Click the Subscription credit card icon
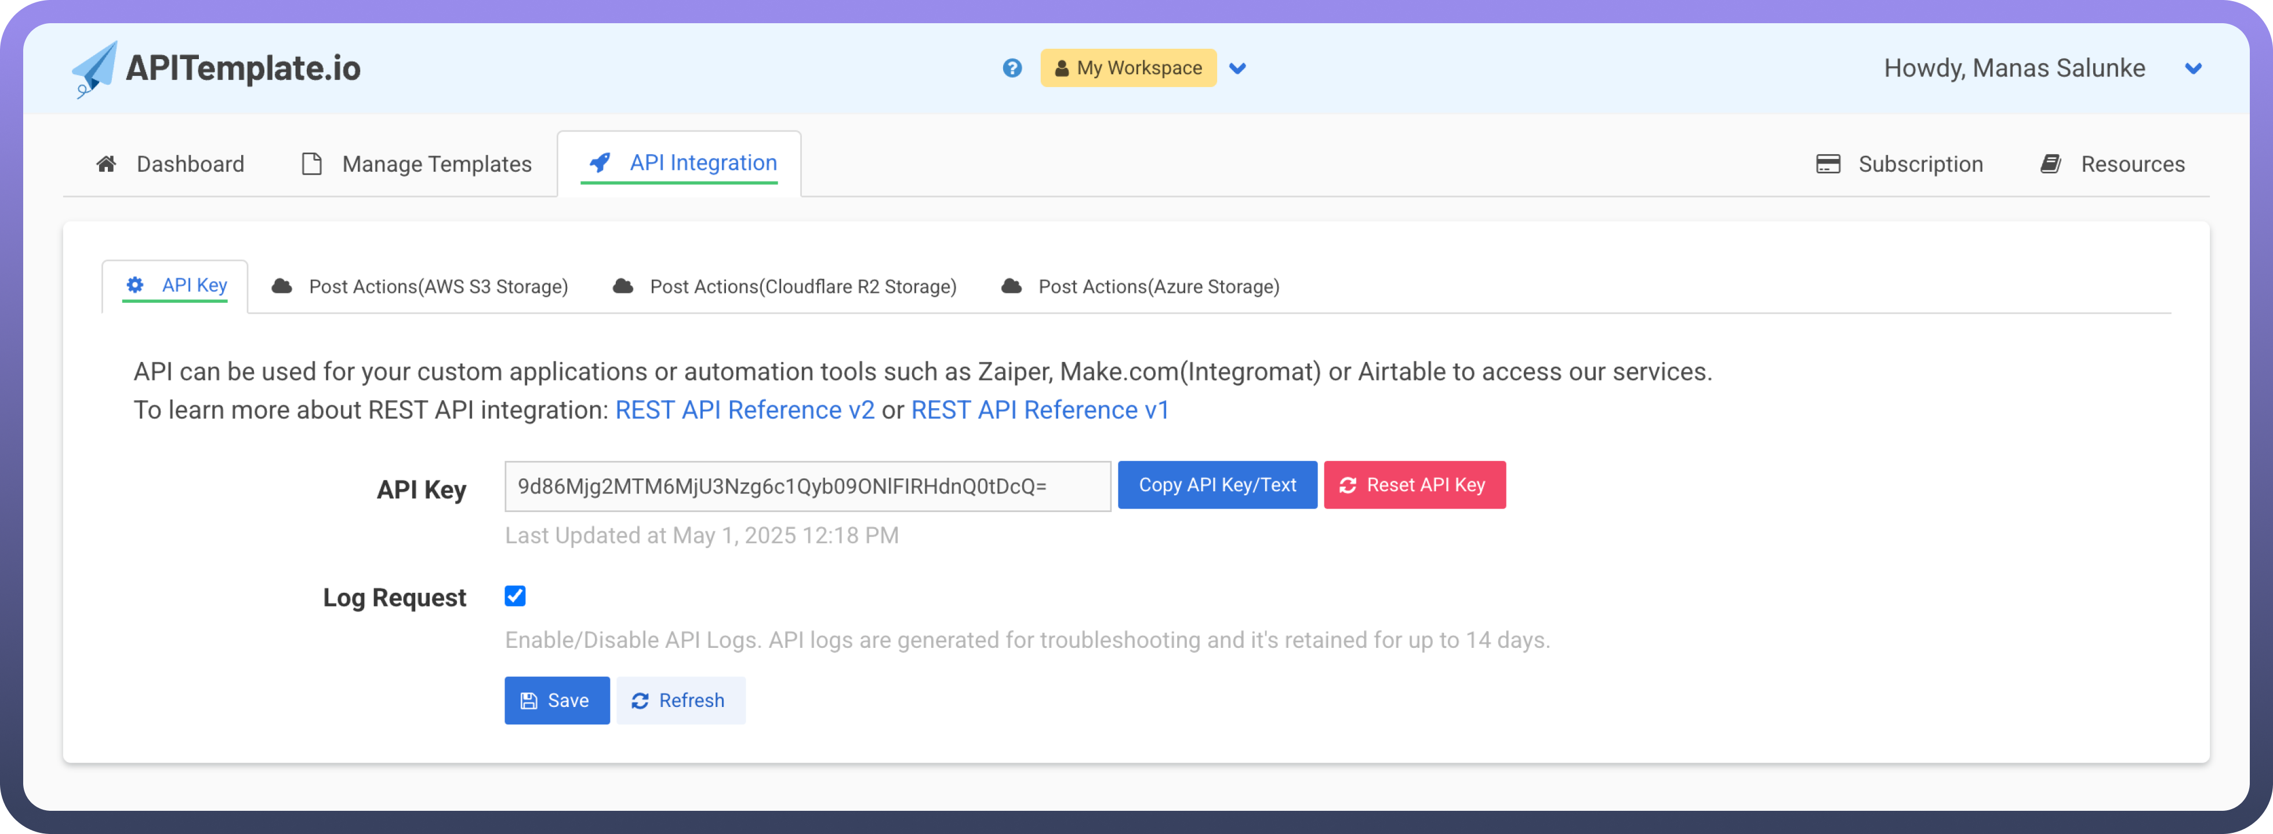Image resolution: width=2273 pixels, height=834 pixels. 1828,164
